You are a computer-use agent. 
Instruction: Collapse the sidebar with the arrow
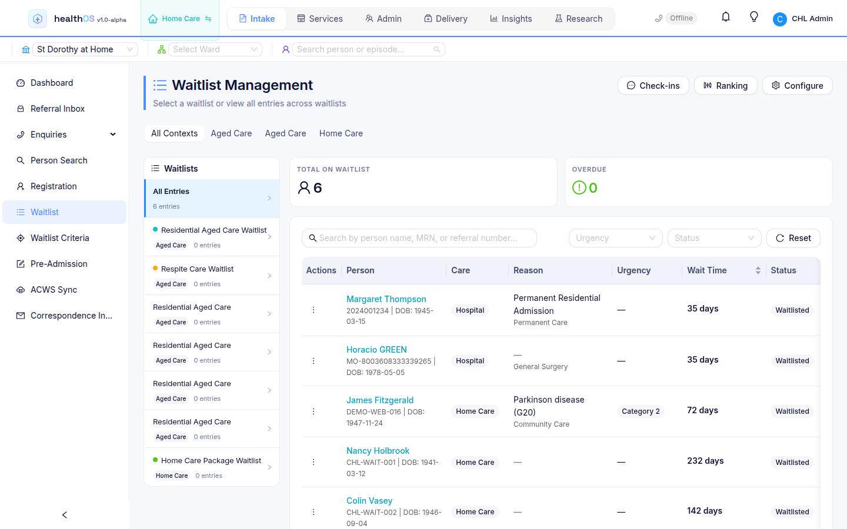(65, 515)
